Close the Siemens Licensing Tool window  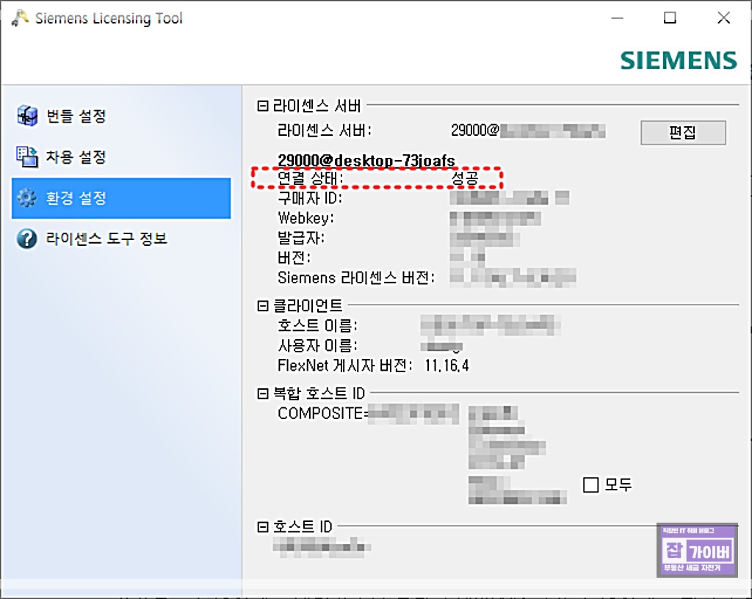[x=723, y=18]
